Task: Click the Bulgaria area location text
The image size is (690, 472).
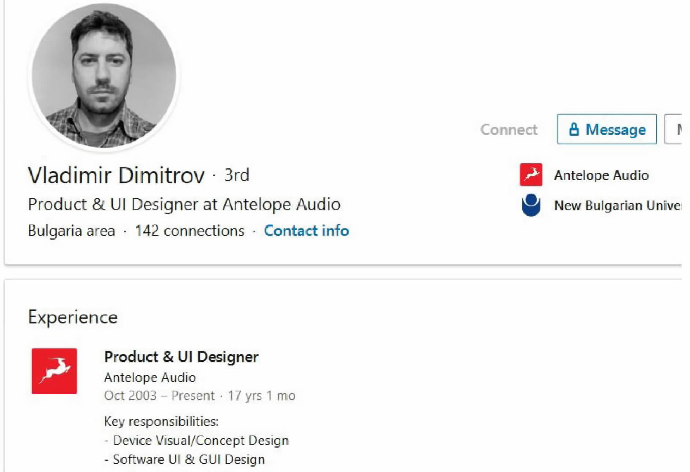Action: tap(71, 231)
